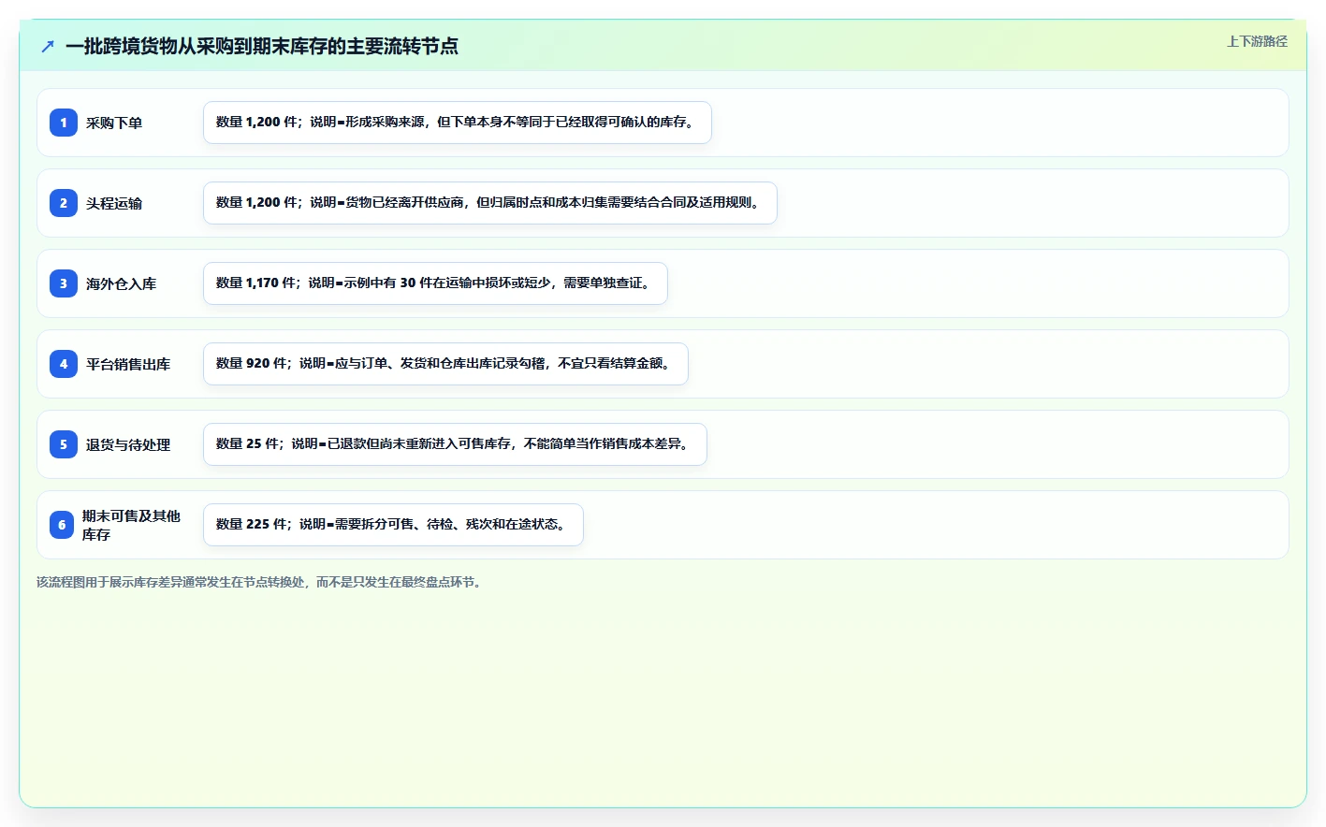This screenshot has height=827, width=1326.
Task: Click the step 5 number badge
Action: click(64, 444)
